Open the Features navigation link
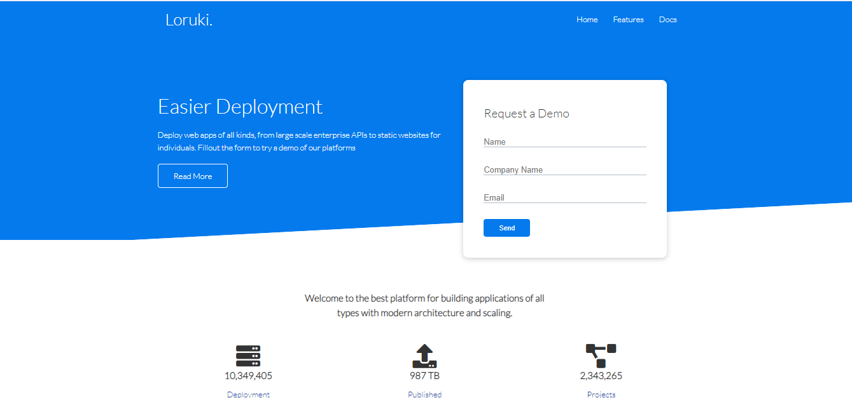Viewport: 852px width, 398px height. click(x=628, y=20)
